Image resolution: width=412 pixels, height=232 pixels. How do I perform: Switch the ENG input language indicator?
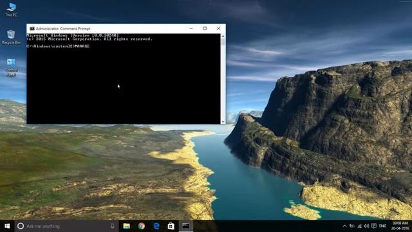tap(383, 226)
